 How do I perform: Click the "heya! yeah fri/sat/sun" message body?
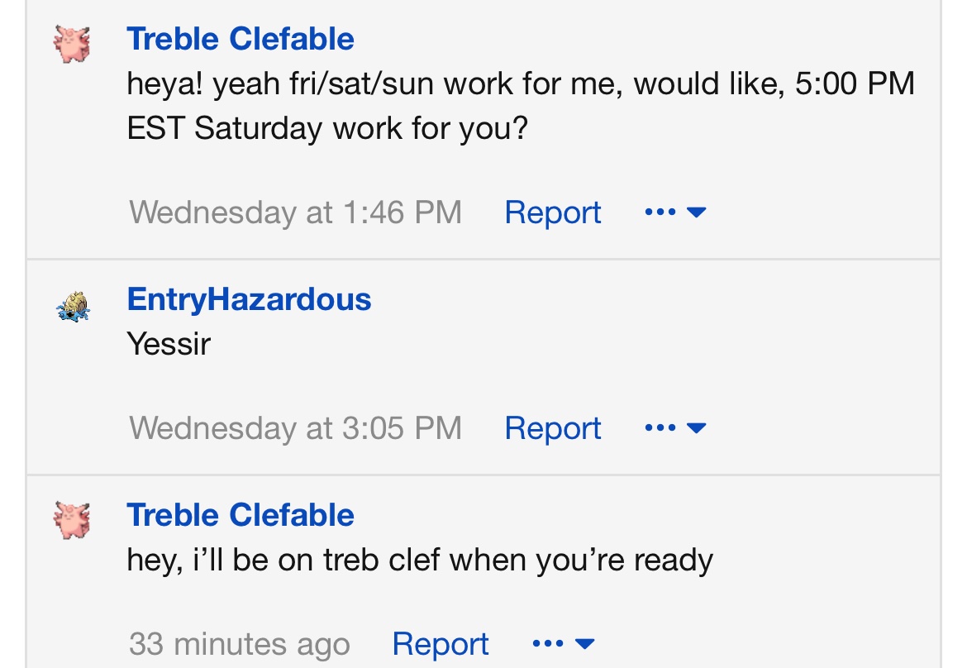521,106
